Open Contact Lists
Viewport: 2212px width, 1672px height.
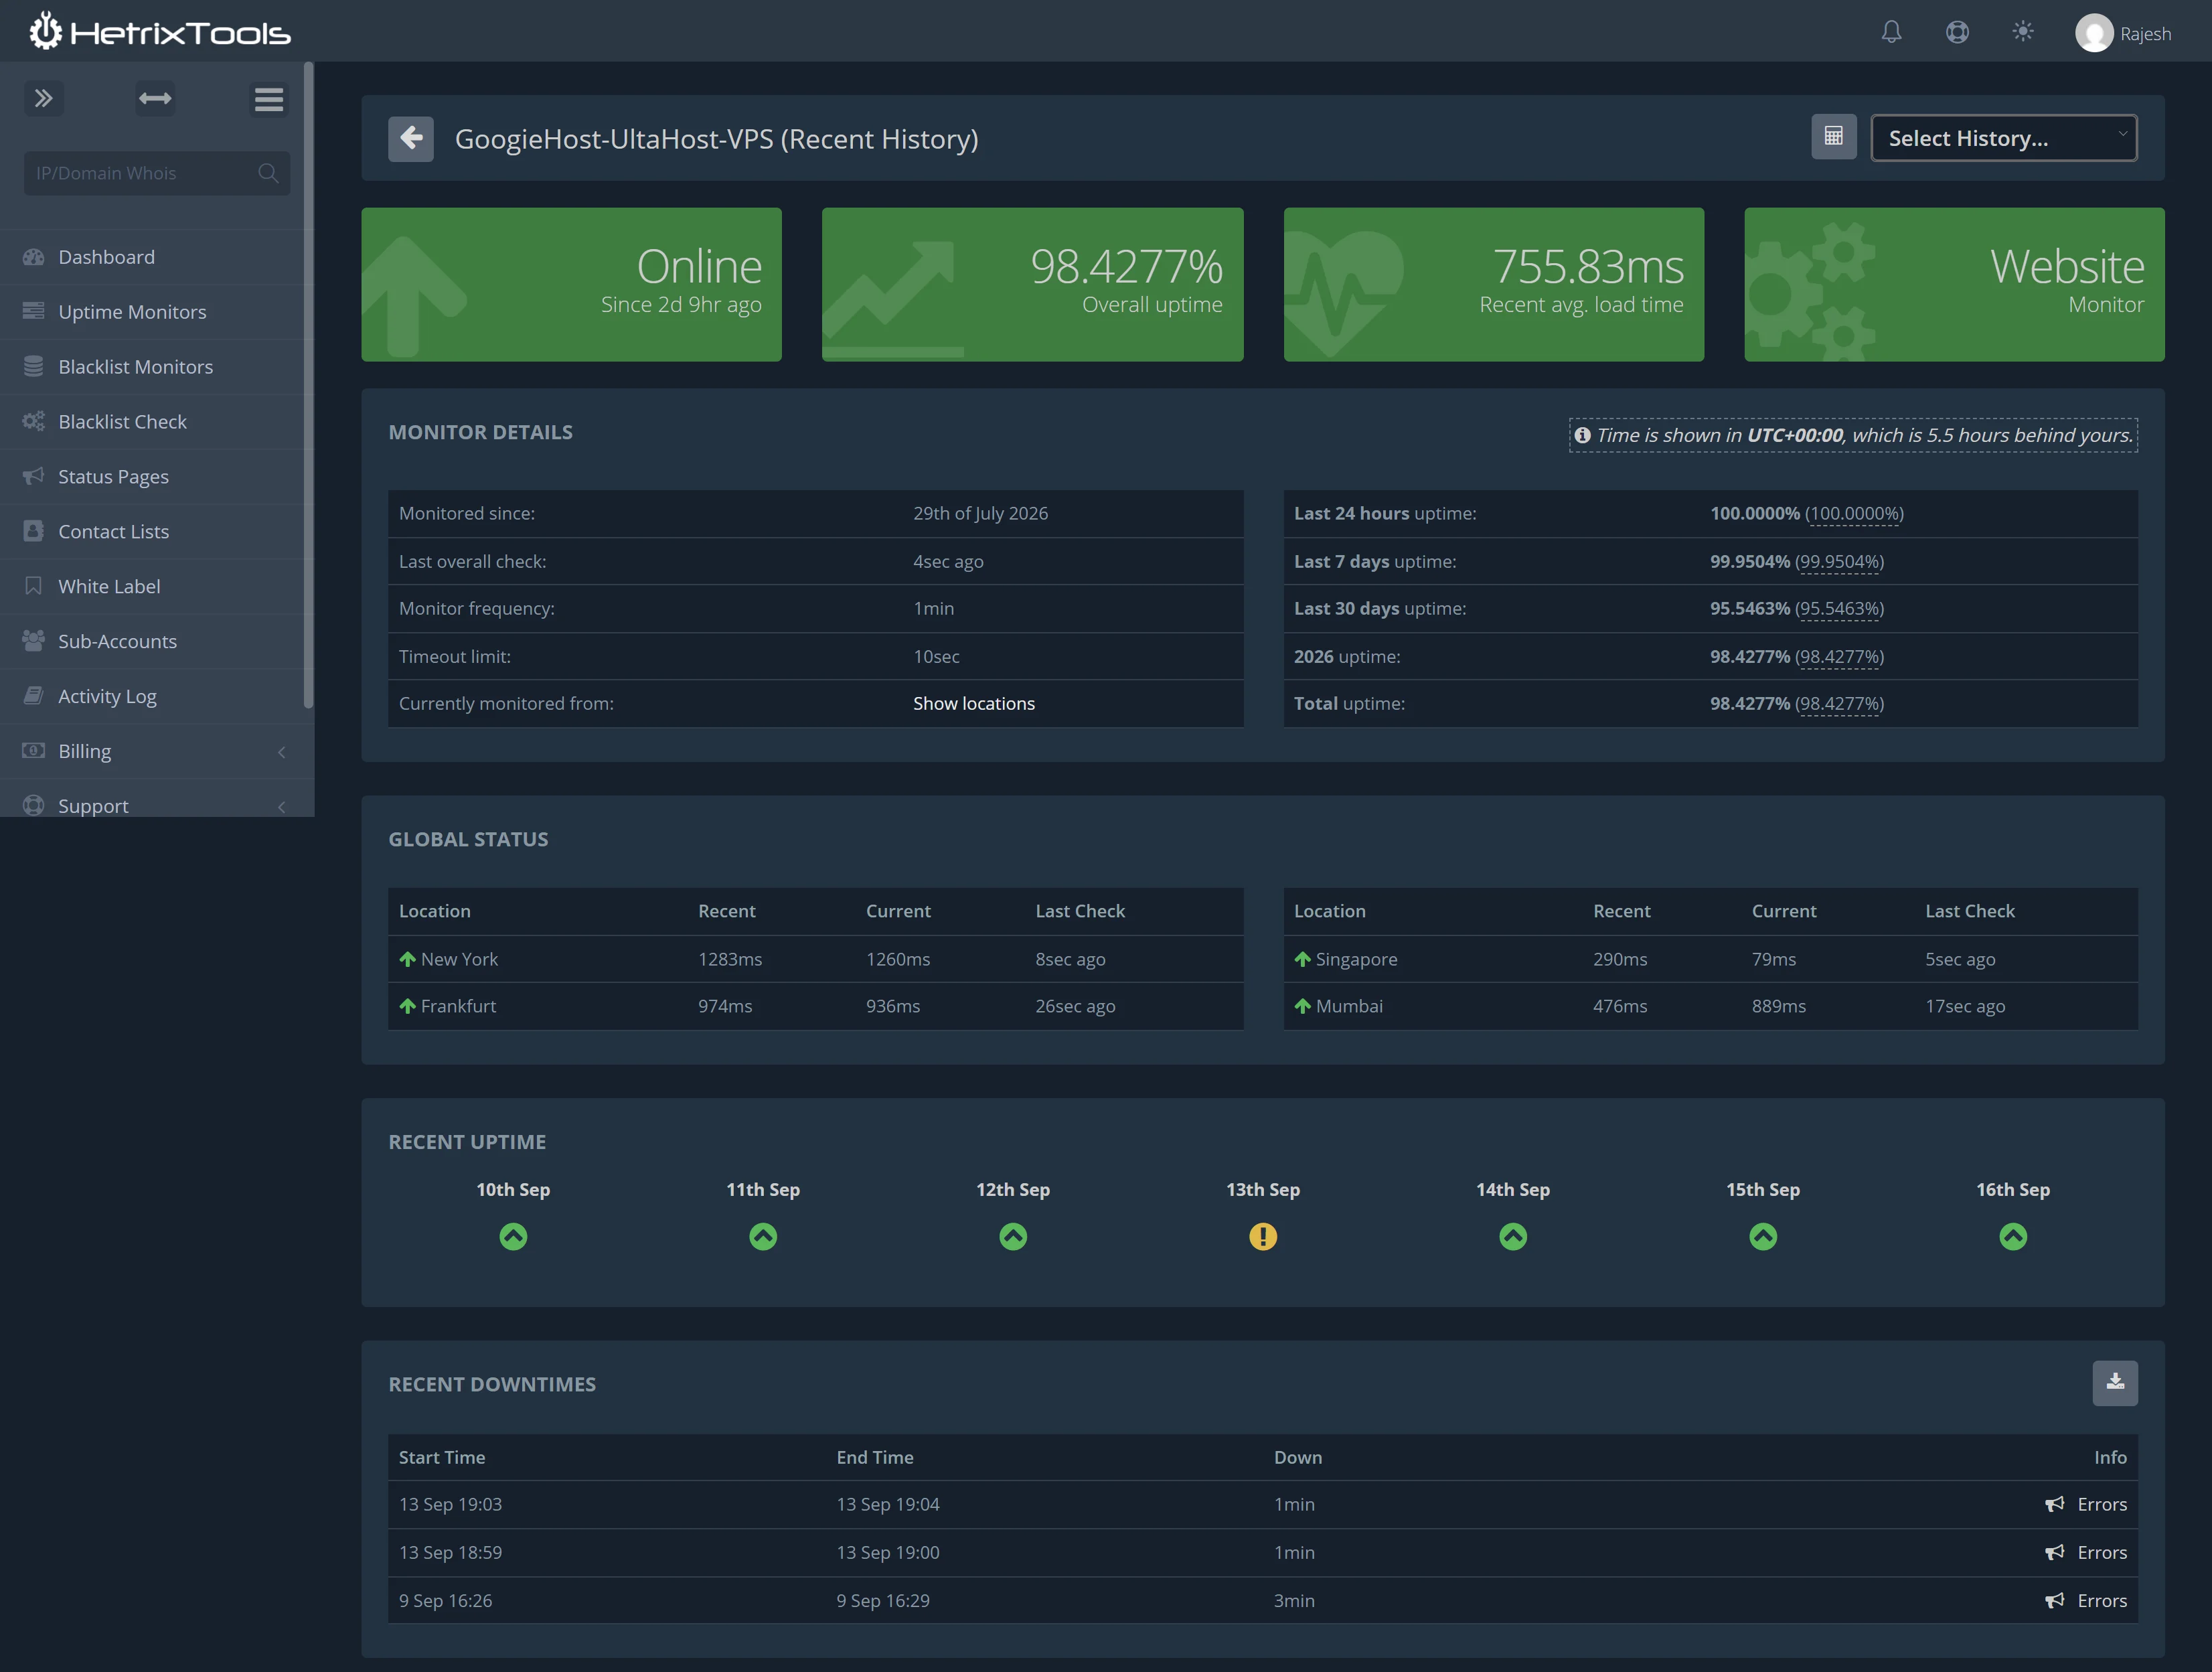pos(157,532)
